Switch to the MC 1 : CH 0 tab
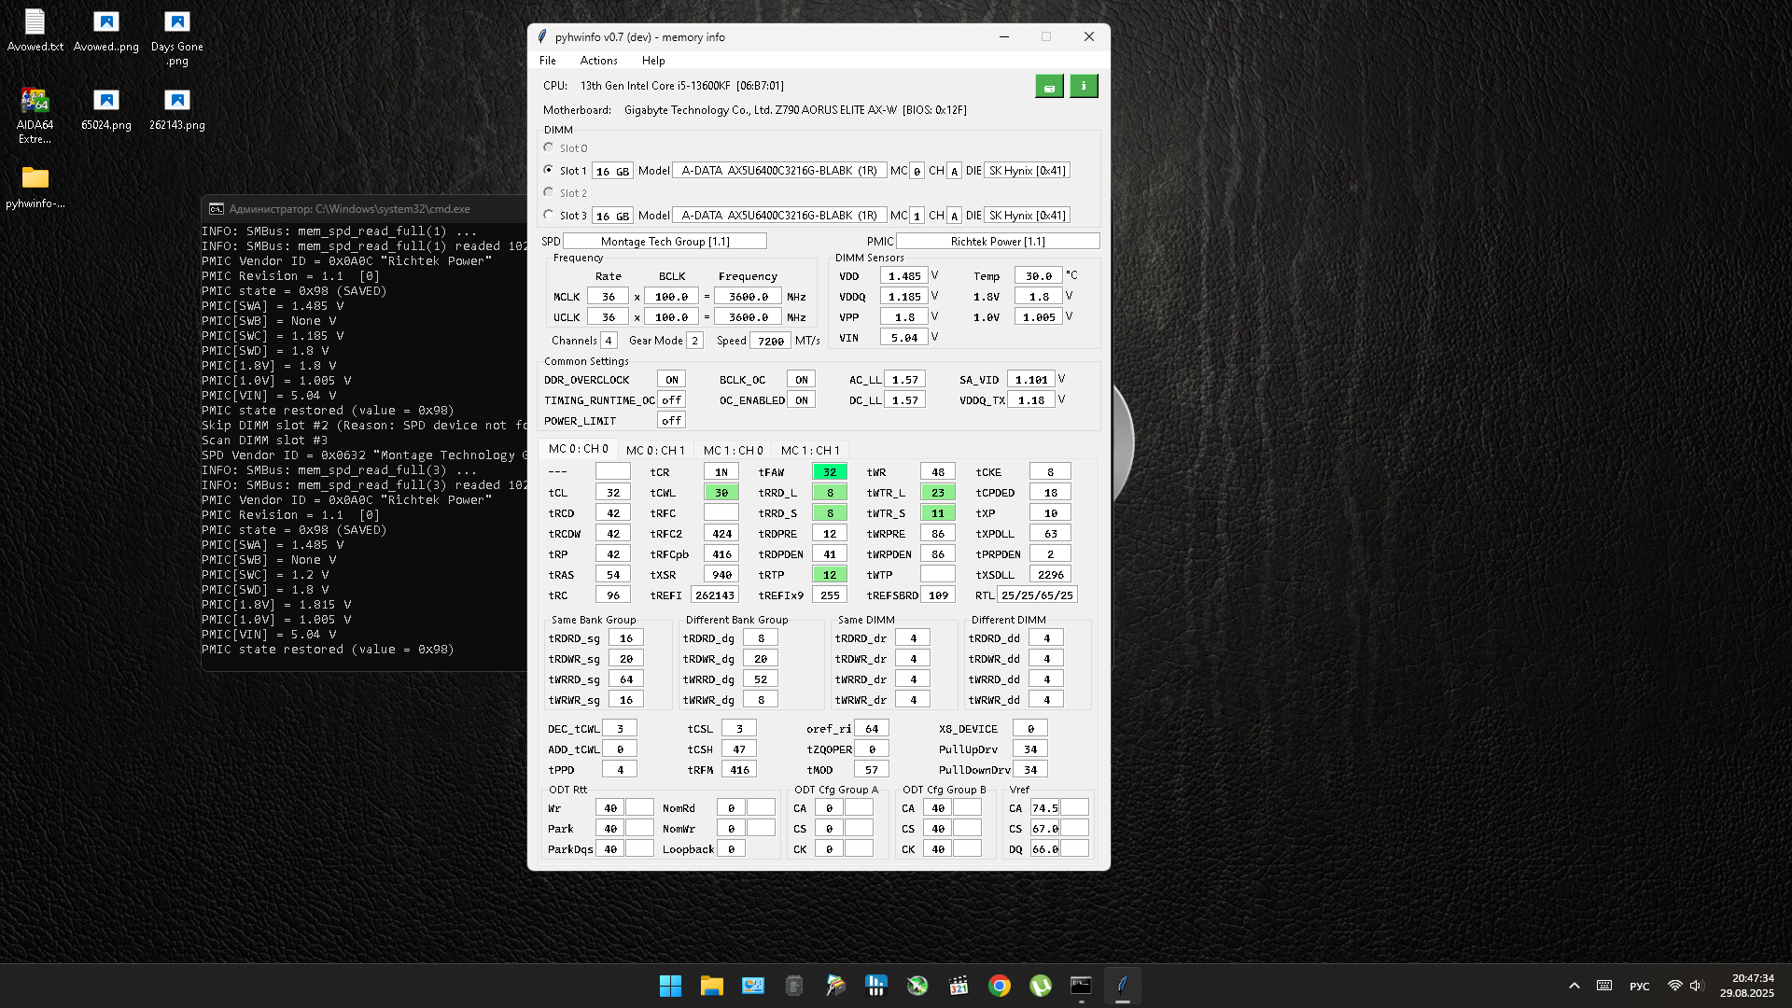1792x1008 pixels. click(x=733, y=450)
